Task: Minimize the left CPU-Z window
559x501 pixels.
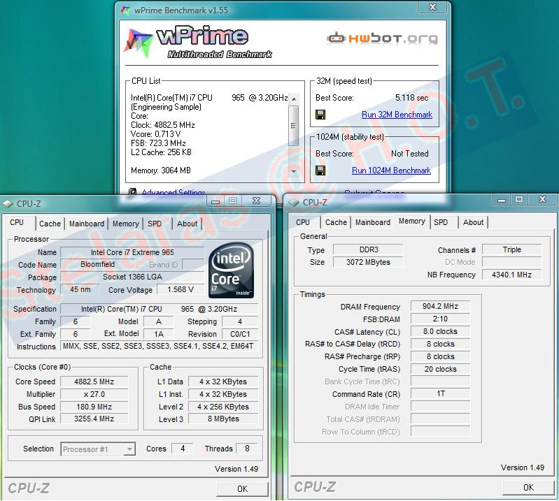Action: 215,201
